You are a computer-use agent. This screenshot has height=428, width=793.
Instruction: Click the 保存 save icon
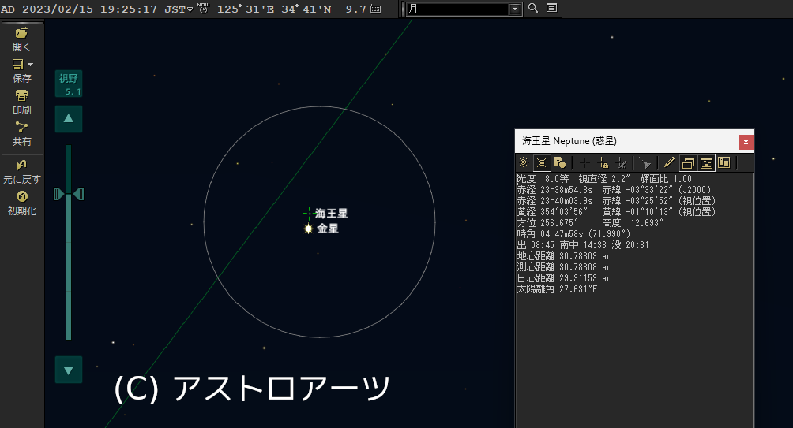(x=17, y=65)
